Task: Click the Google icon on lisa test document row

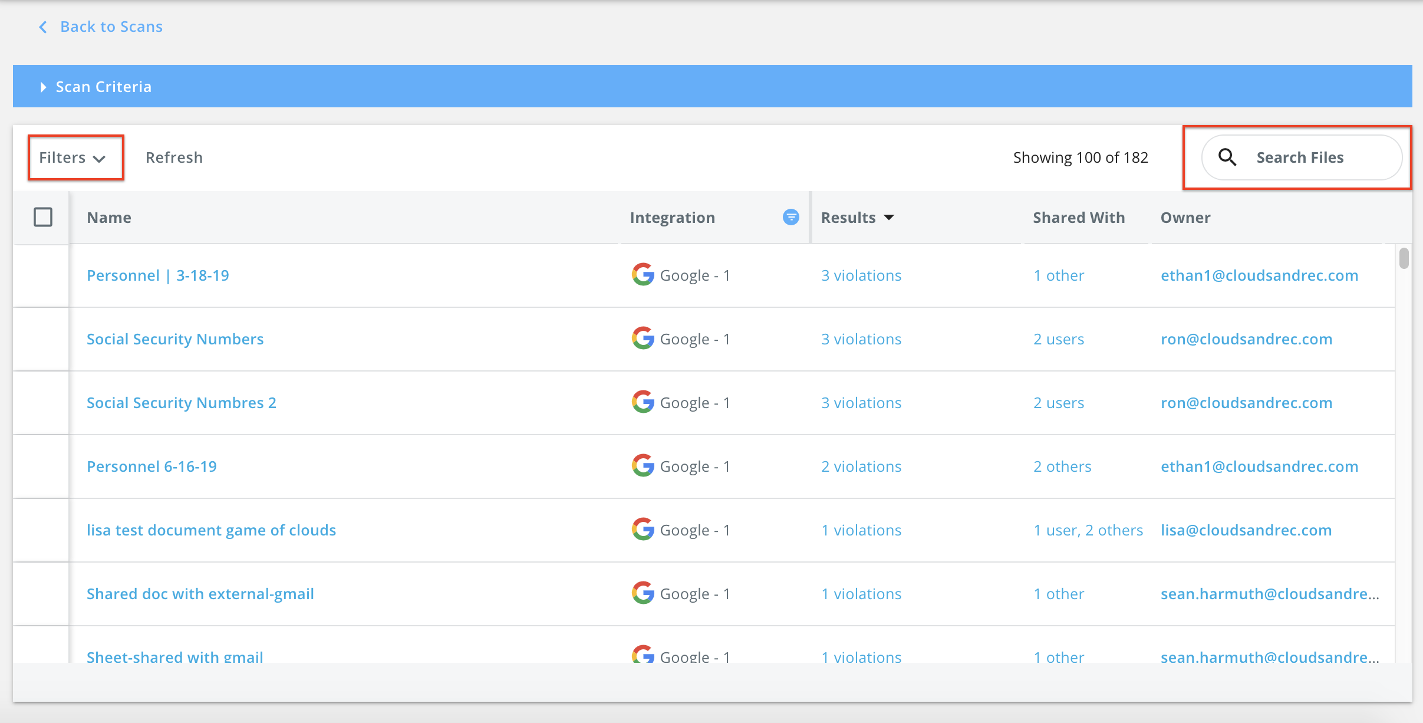Action: click(643, 530)
